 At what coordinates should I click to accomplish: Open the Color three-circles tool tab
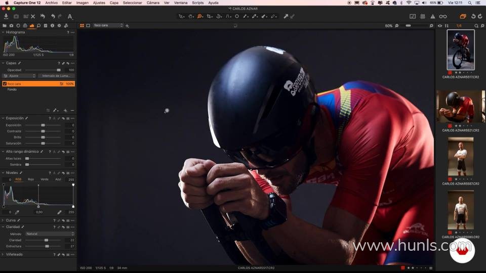pos(25,26)
